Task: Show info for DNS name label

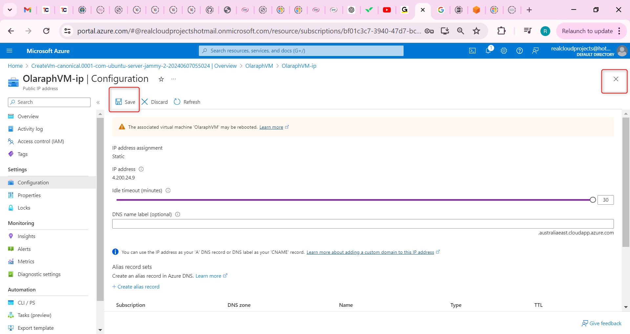Action: [x=178, y=214]
